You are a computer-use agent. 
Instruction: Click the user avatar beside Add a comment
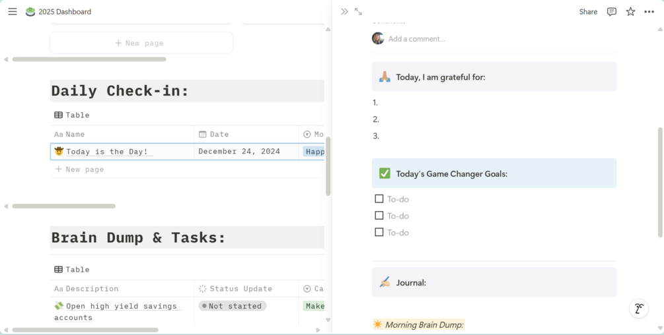point(378,38)
